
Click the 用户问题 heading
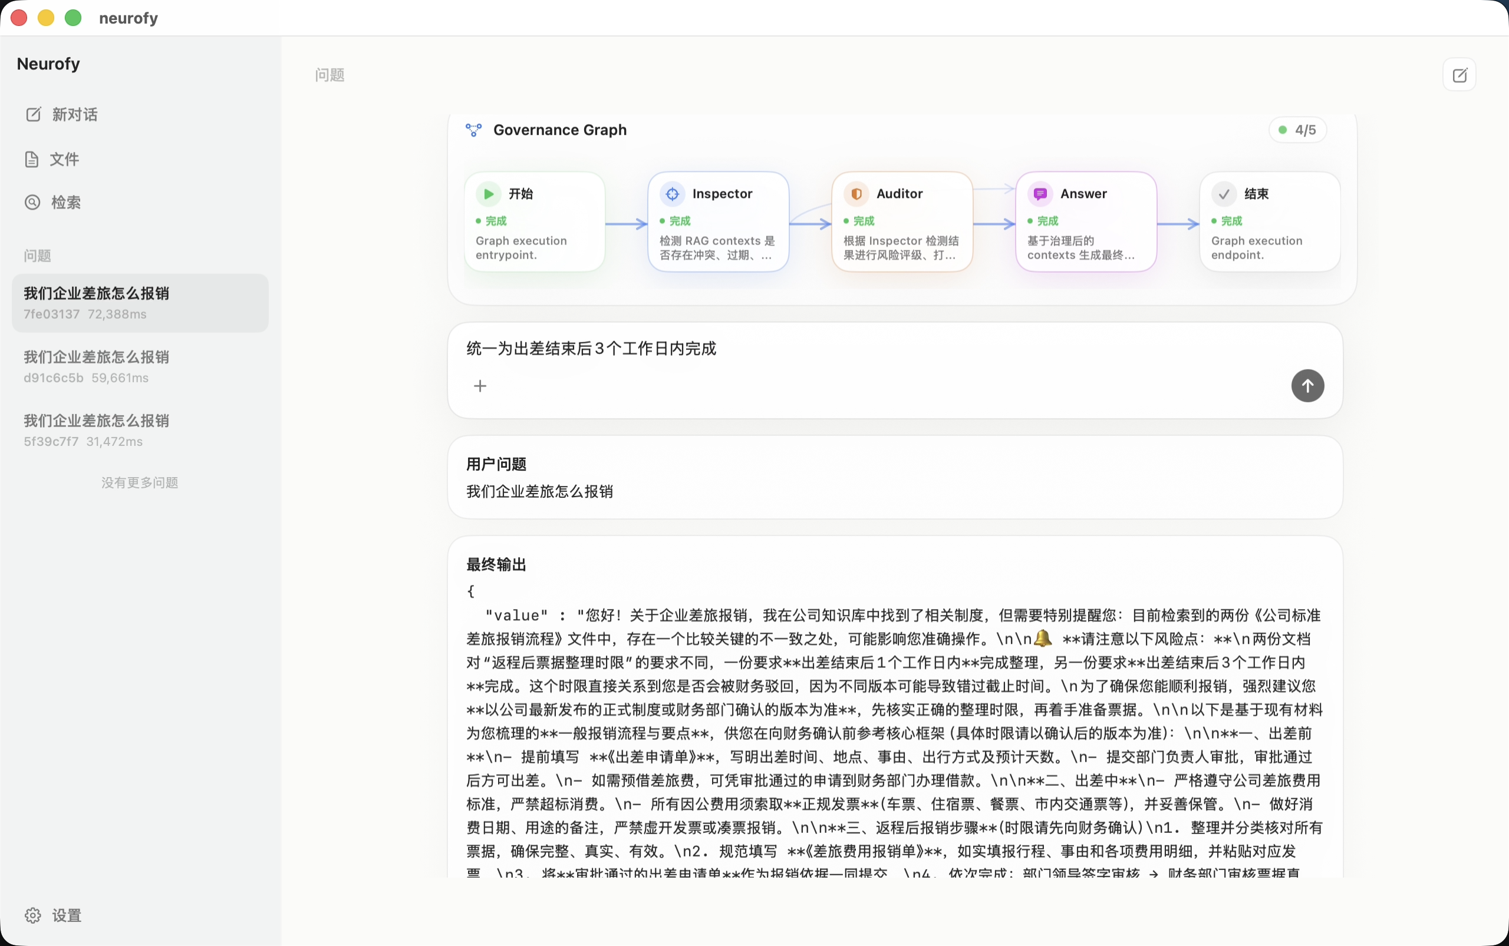click(496, 464)
